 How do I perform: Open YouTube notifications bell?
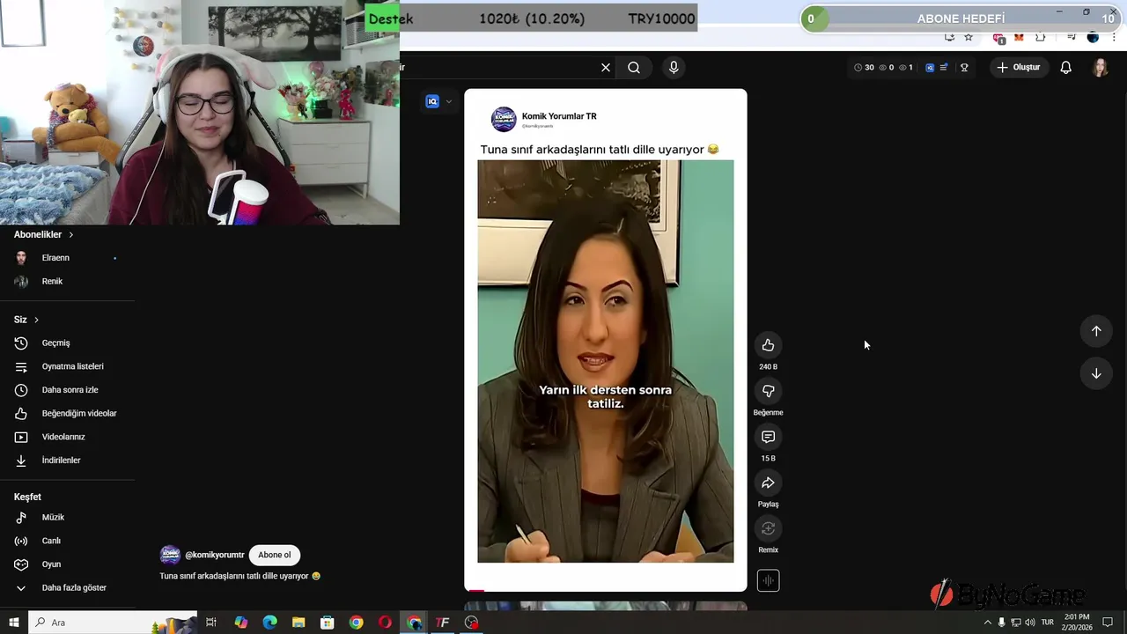[x=1065, y=68]
